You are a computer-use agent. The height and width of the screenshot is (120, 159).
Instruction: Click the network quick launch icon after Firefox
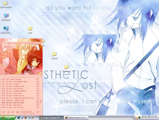click(29, 118)
